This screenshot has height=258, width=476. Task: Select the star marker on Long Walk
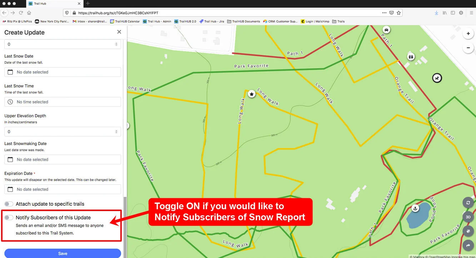click(x=252, y=94)
